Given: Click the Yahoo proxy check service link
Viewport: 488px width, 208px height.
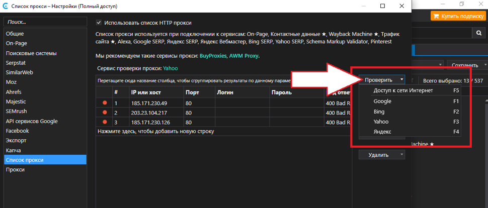Looking at the screenshot, I should pyautogui.click(x=170, y=68).
